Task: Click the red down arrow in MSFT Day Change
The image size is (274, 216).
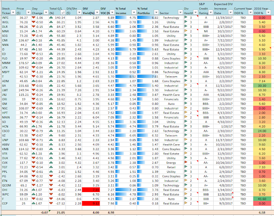Action: 33,72
